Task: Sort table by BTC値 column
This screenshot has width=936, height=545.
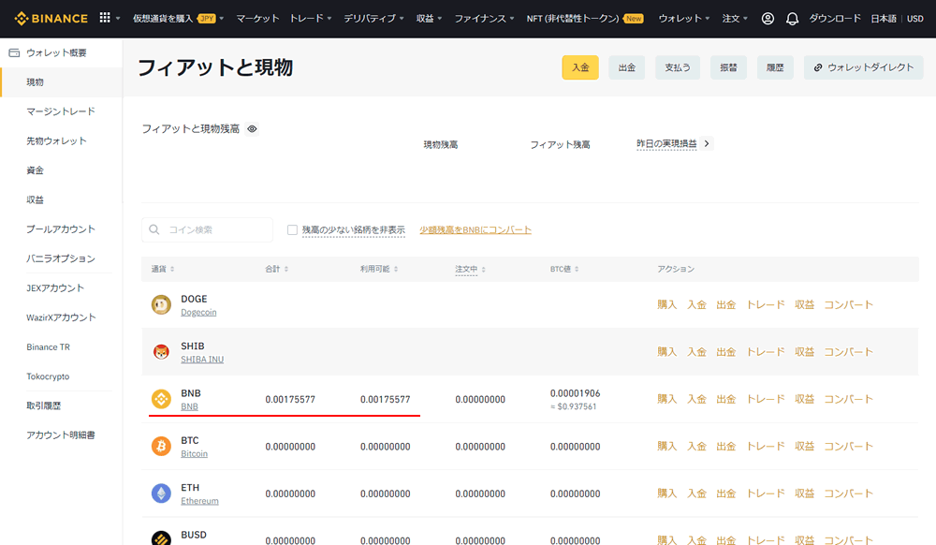Action: [564, 269]
